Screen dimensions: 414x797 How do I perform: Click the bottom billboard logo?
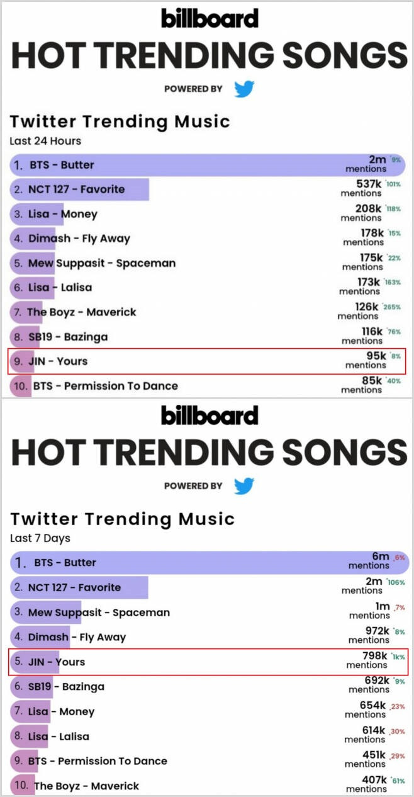(210, 415)
